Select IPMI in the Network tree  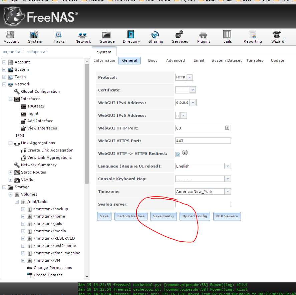tap(20, 135)
